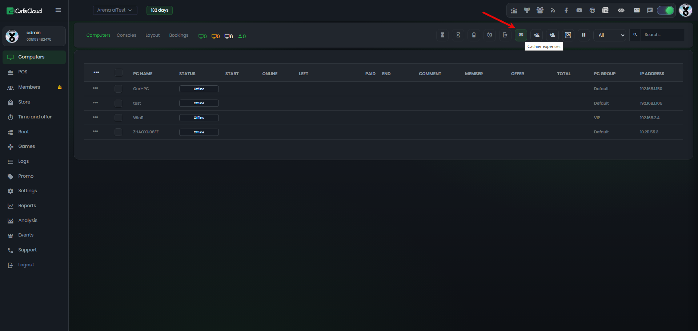Screen dimensions: 698x331
Task: Toggle the green theme switch in header
Action: (666, 10)
